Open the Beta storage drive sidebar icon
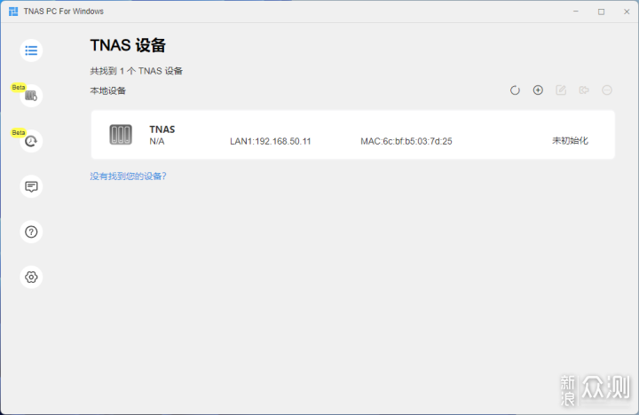This screenshot has width=639, height=415. 31,96
